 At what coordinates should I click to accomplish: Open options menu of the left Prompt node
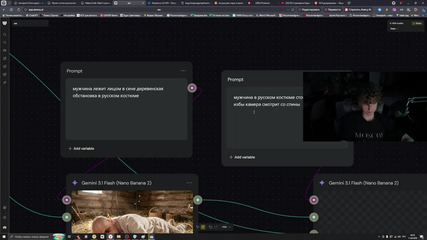click(183, 71)
